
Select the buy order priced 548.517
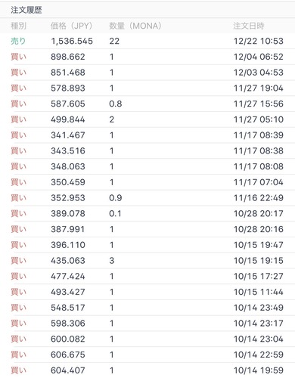147,308
